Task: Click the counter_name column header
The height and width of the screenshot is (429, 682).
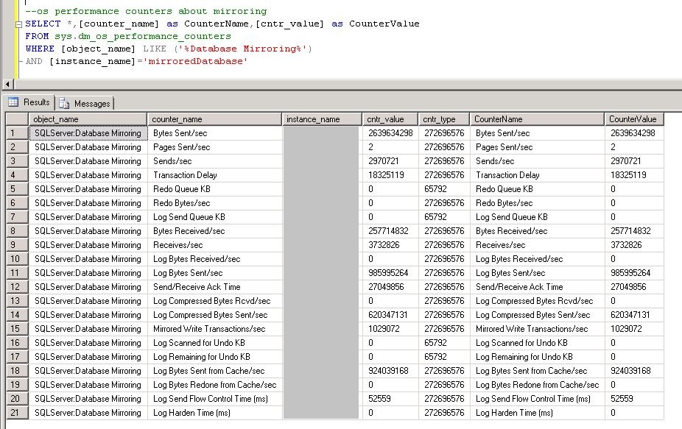Action: (x=214, y=118)
